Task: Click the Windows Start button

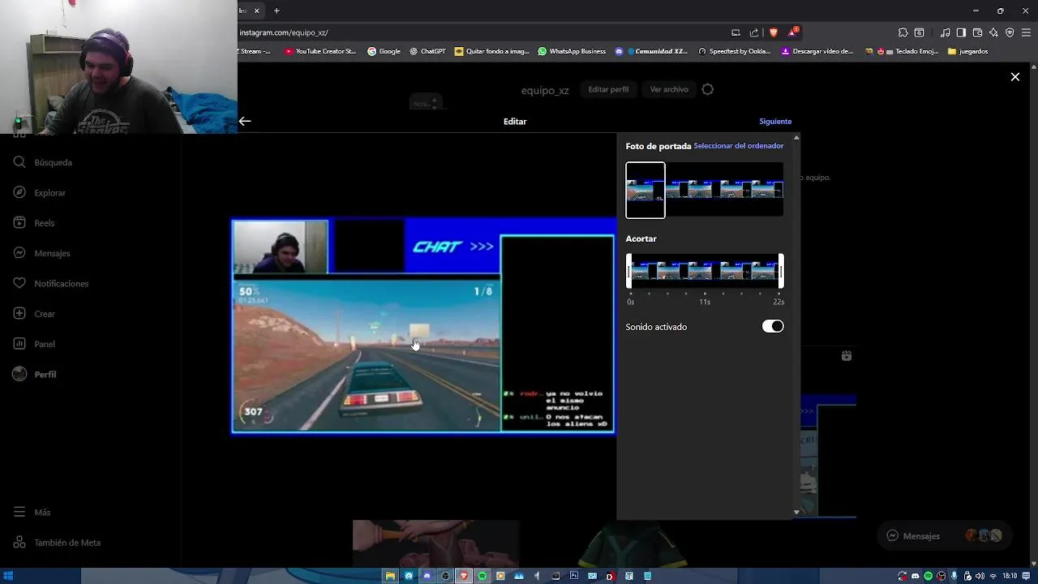Action: pyautogui.click(x=9, y=576)
